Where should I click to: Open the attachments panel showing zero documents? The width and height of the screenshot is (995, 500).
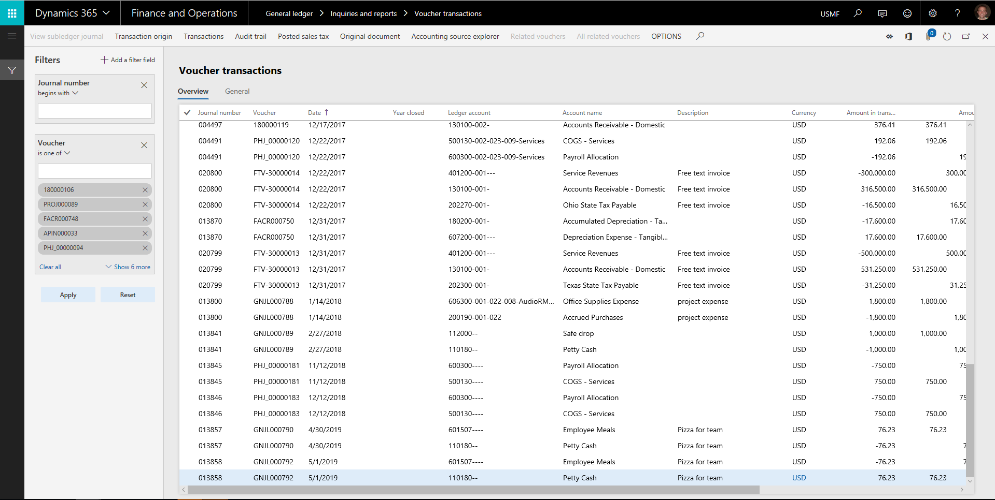[928, 36]
